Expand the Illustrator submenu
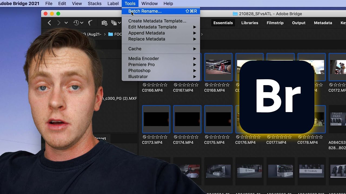Image resolution: width=346 pixels, height=194 pixels. point(194,77)
